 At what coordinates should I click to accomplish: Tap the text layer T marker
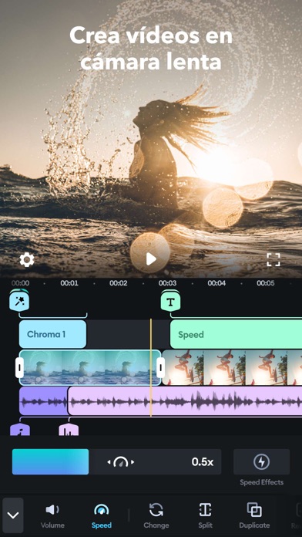[x=171, y=302]
